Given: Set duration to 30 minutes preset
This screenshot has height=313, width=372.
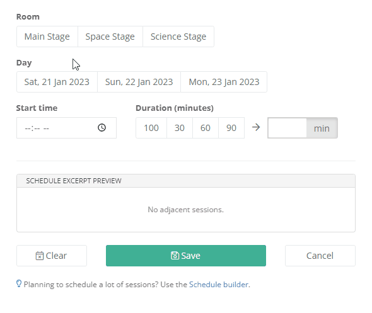Looking at the screenshot, I should click(180, 128).
